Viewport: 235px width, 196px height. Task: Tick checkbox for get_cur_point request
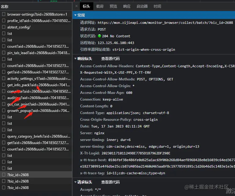point(4,104)
